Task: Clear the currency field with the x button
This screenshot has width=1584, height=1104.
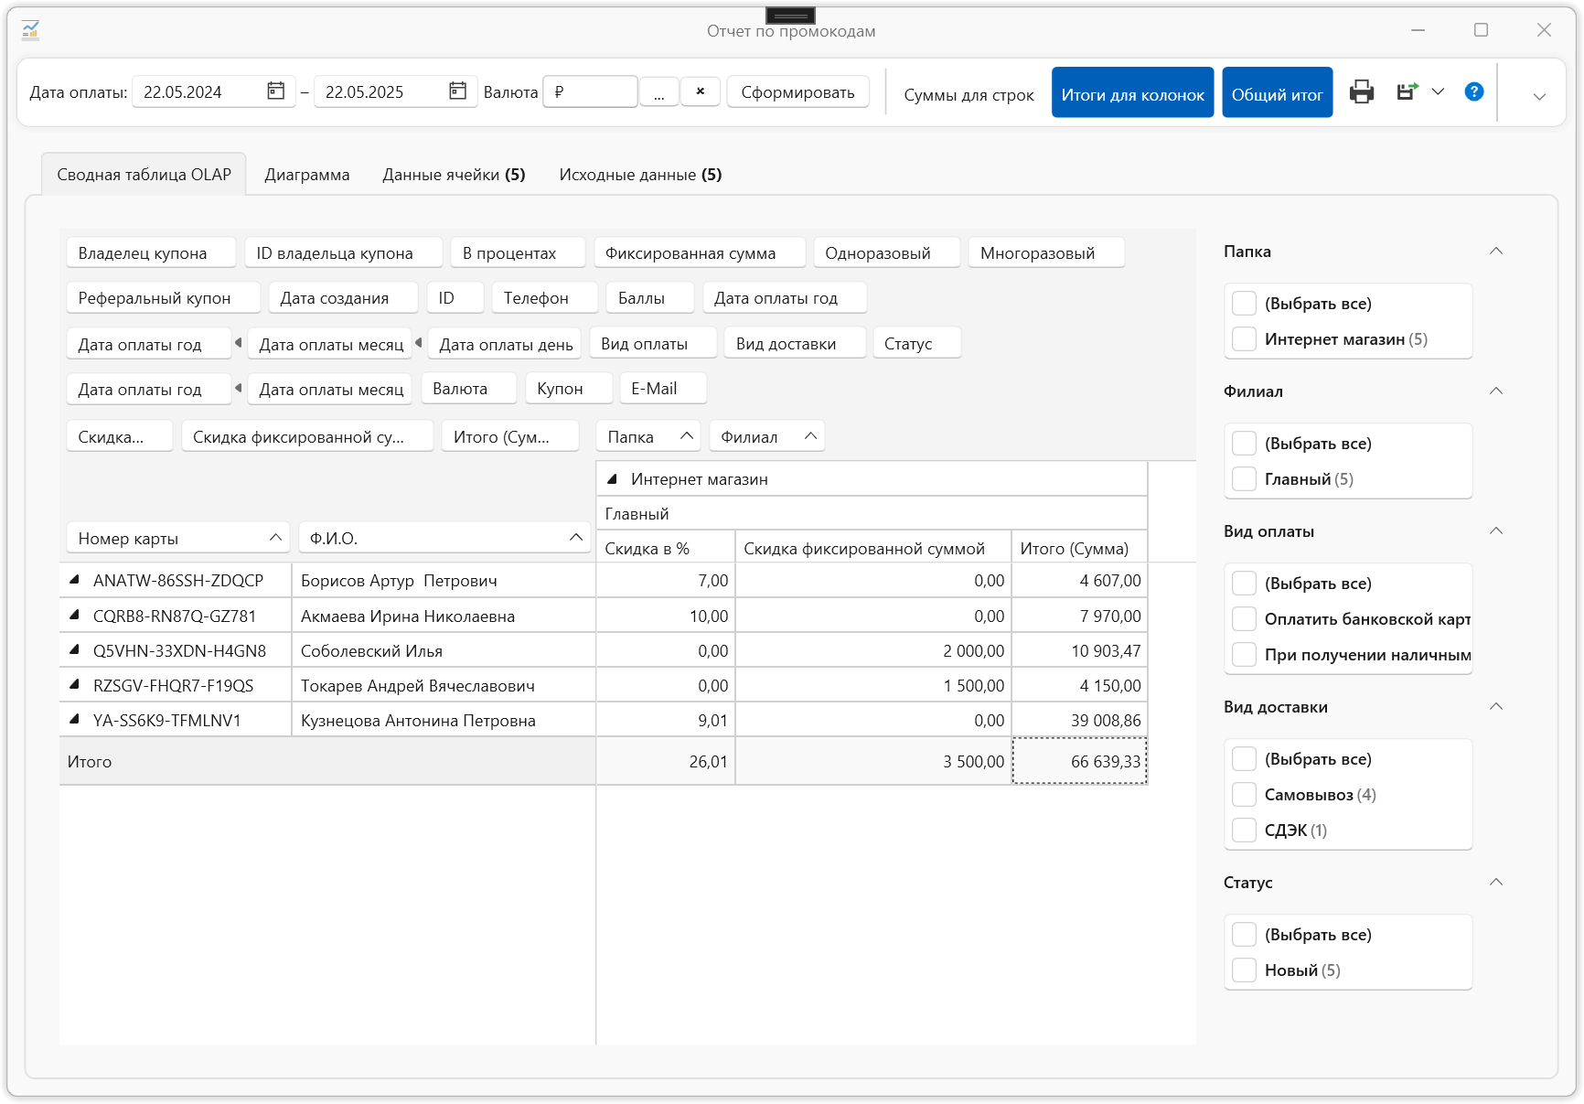Action: (x=701, y=91)
